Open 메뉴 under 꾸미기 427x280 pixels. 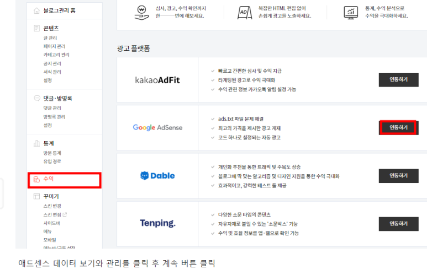click(x=48, y=231)
